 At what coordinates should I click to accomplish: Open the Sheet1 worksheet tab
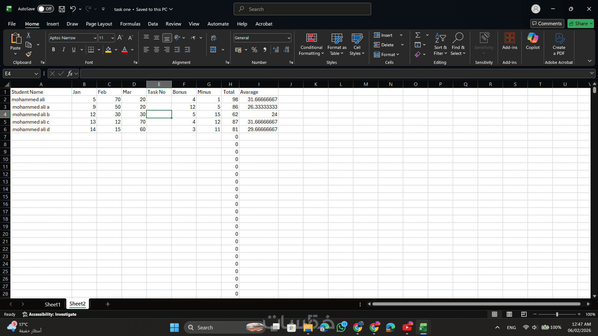coord(52,304)
